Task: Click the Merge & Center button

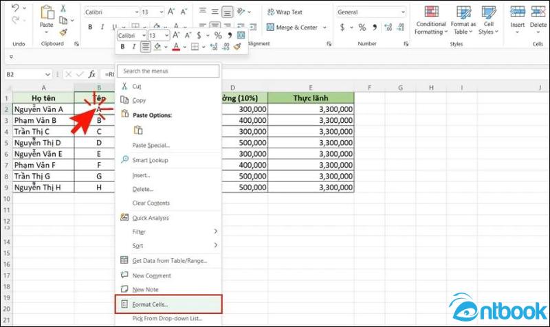Action: 292,27
